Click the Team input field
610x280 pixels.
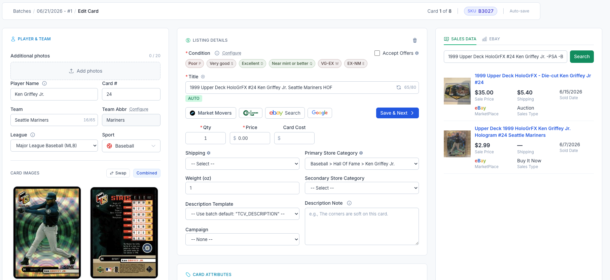click(54, 120)
